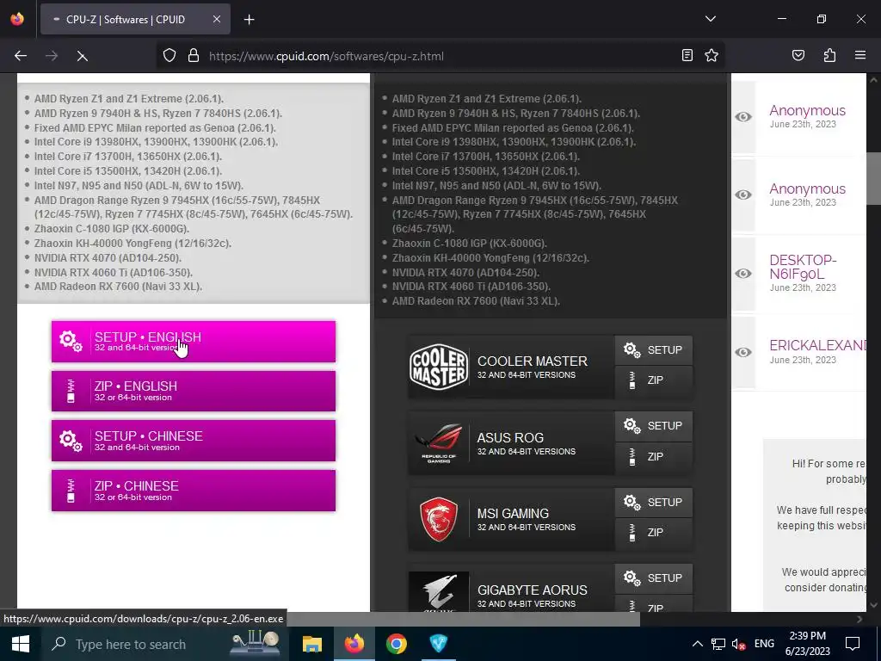Click the Type here to search box
The width and height of the screenshot is (881, 661).
[x=166, y=644]
